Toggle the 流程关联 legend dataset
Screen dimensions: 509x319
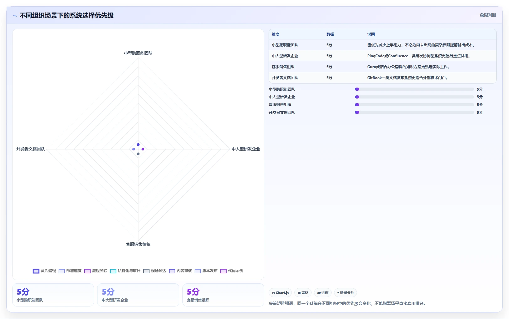coord(96,271)
